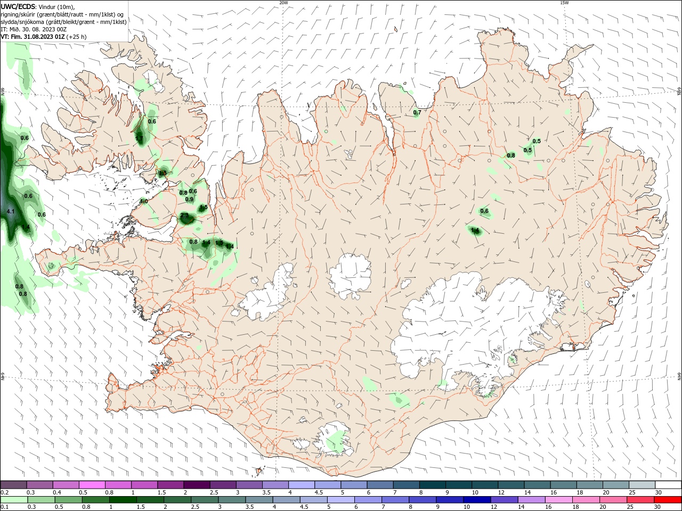Screen dimensions: 682x511
Task: Click the white swatch ending the upper legend
Action: coord(669,485)
